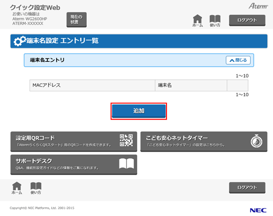The height and width of the screenshot is (216, 273).
Task: Click the top Logout button
Action: 247,20
